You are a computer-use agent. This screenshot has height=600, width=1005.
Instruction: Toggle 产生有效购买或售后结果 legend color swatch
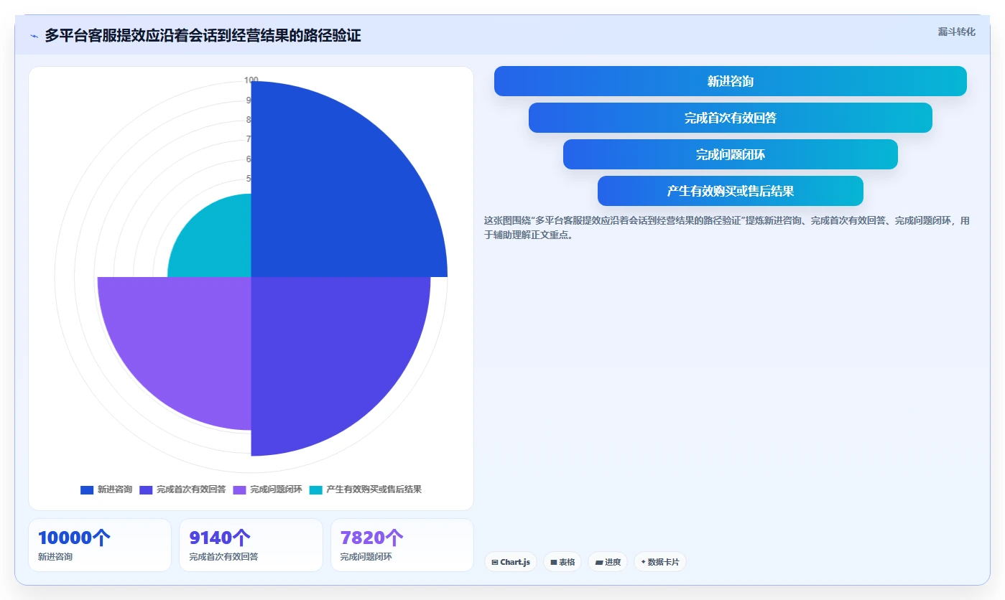pos(316,490)
